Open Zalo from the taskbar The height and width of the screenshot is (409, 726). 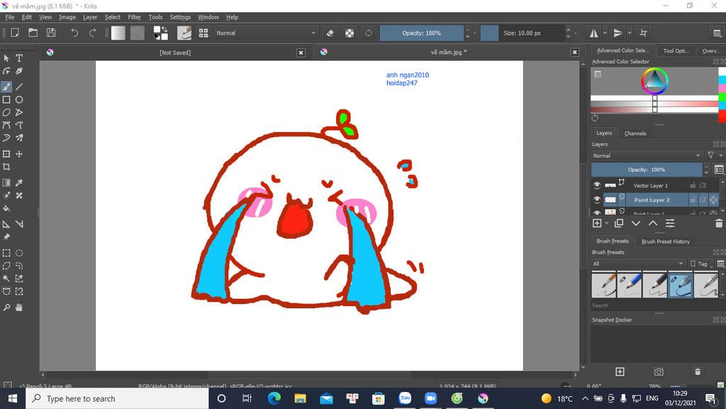[405, 398]
